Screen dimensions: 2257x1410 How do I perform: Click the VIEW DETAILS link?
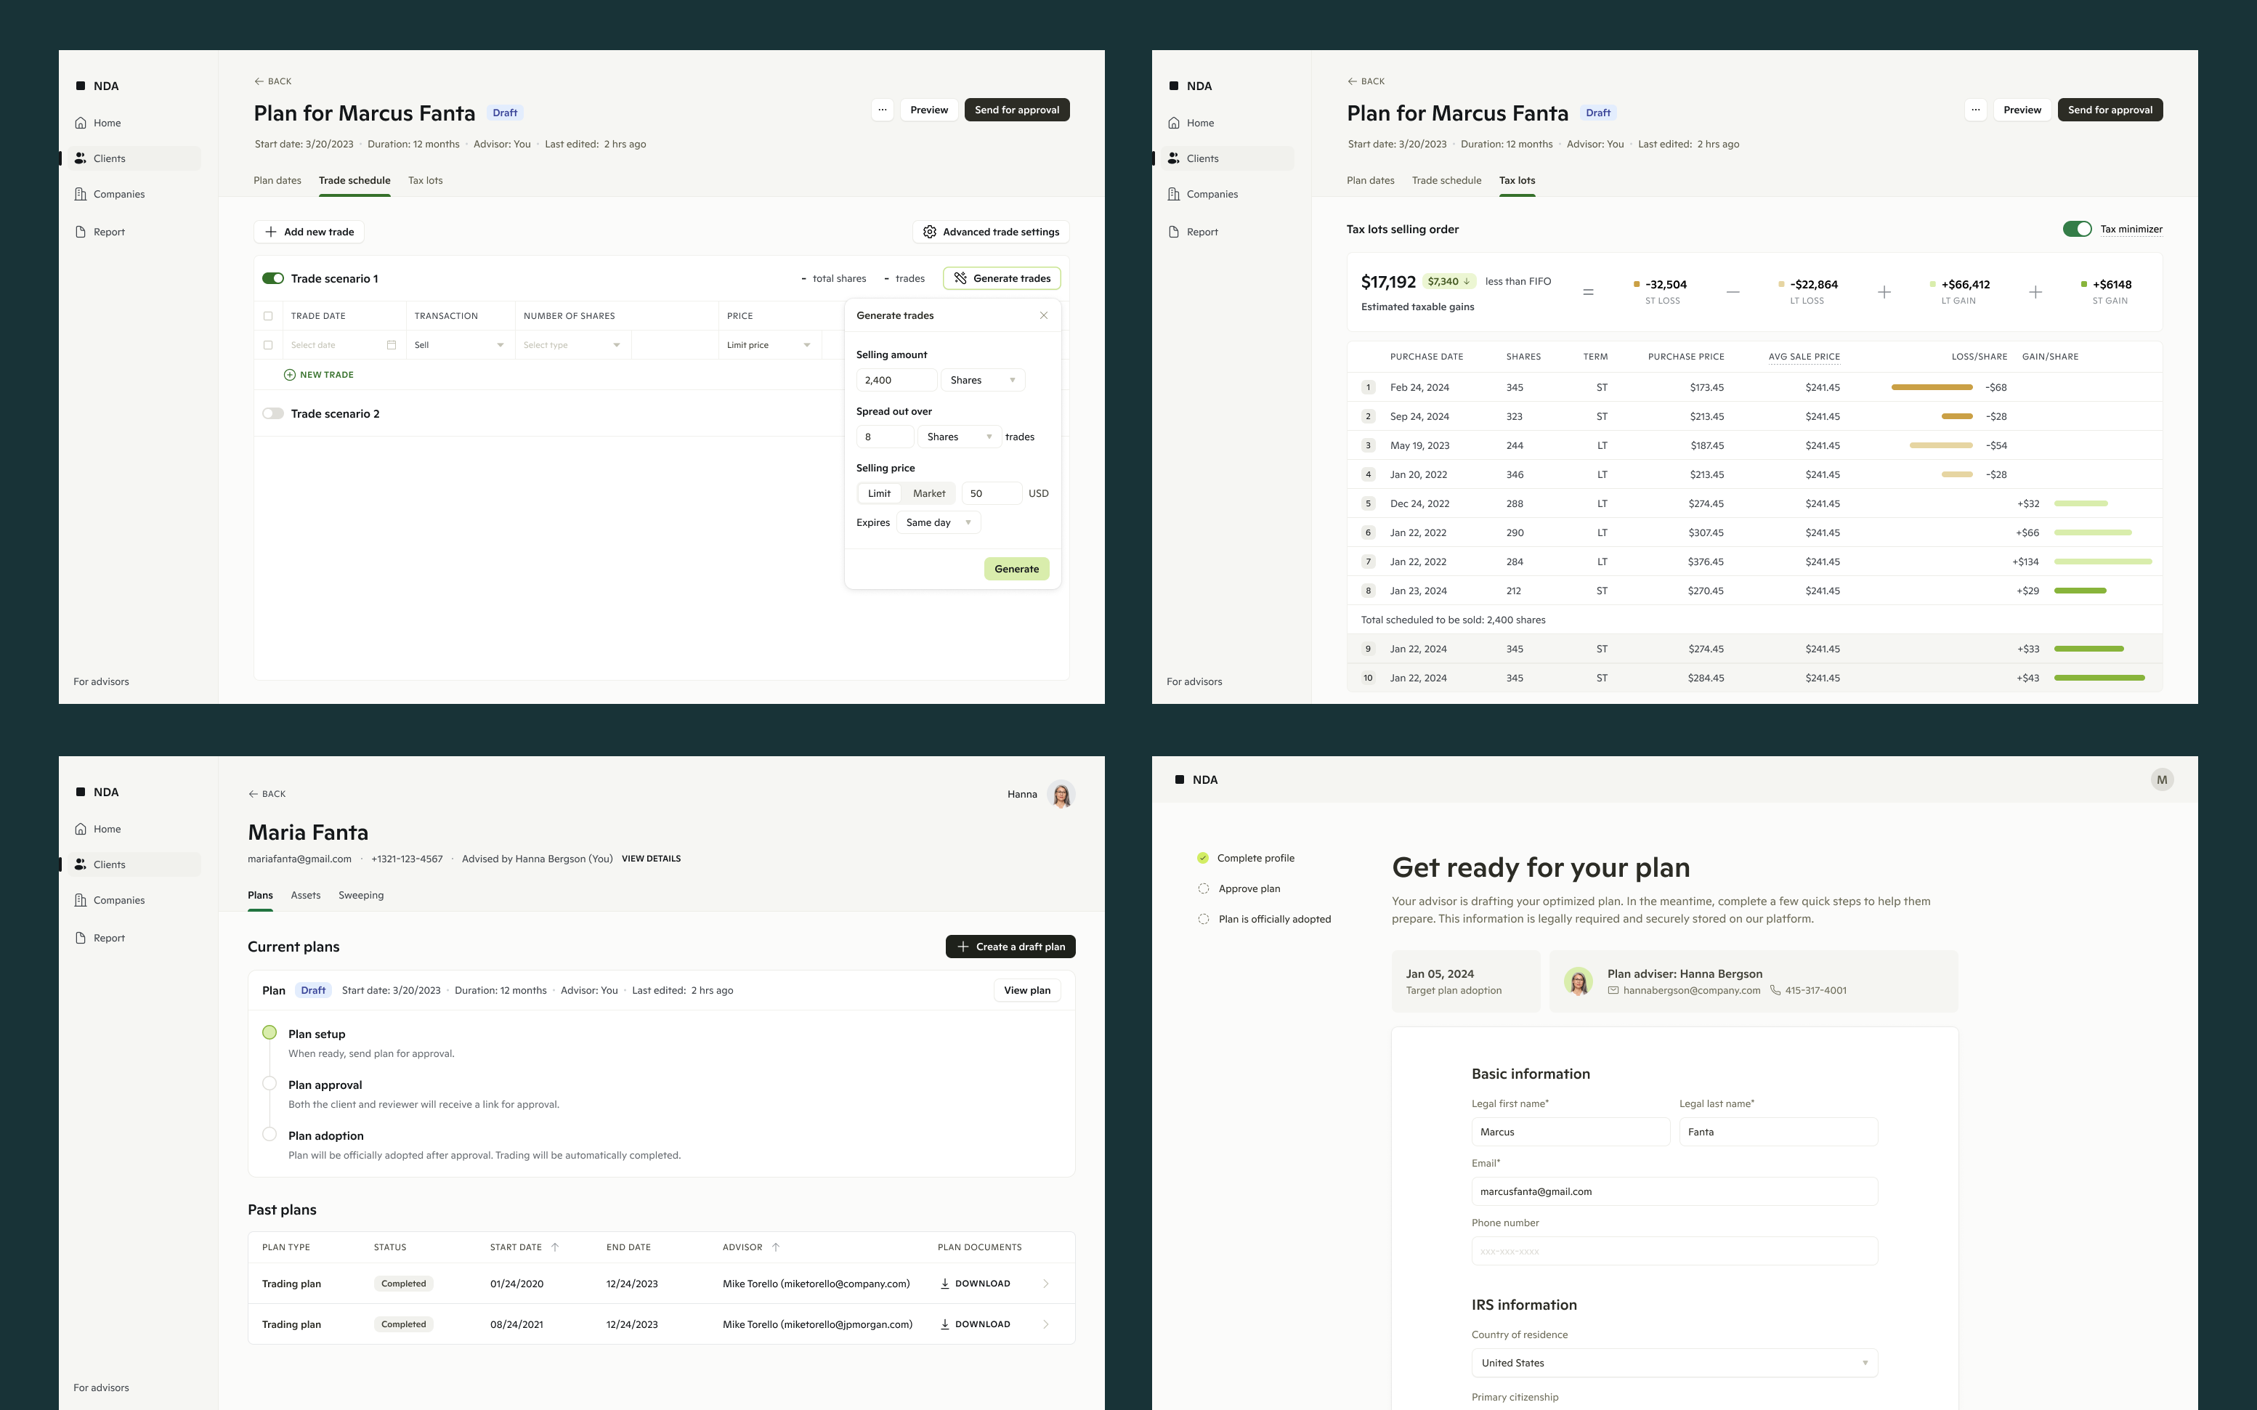651,859
